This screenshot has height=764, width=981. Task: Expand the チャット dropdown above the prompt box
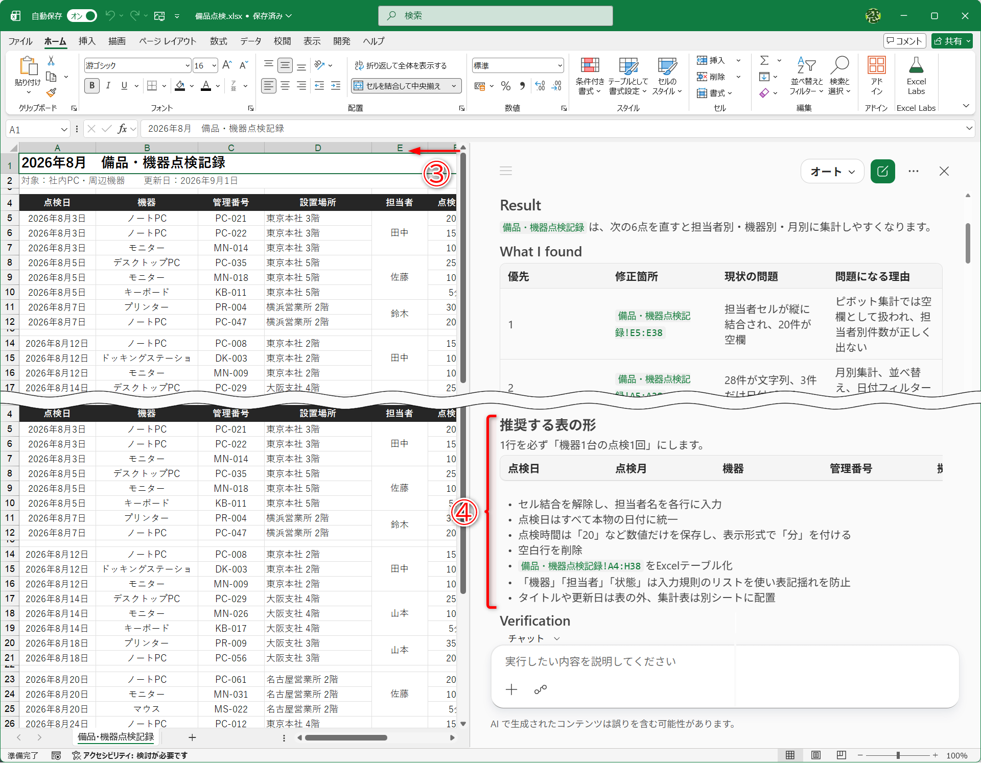coord(534,638)
